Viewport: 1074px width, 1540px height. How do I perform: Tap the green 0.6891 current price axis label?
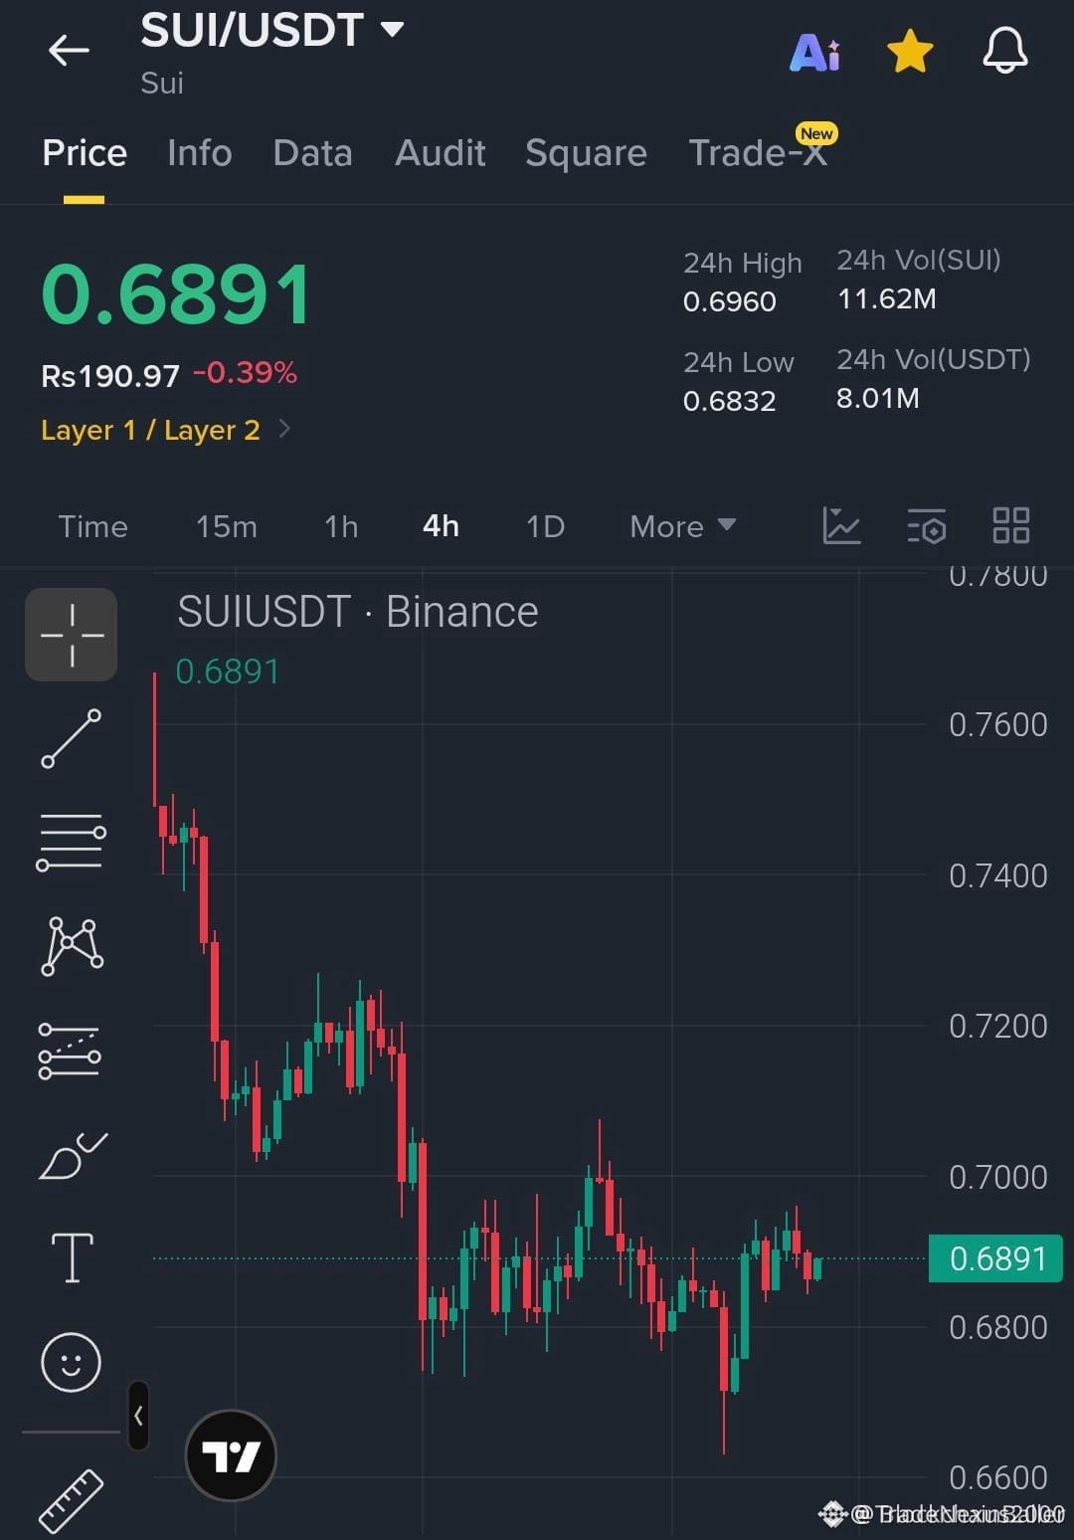[995, 1258]
